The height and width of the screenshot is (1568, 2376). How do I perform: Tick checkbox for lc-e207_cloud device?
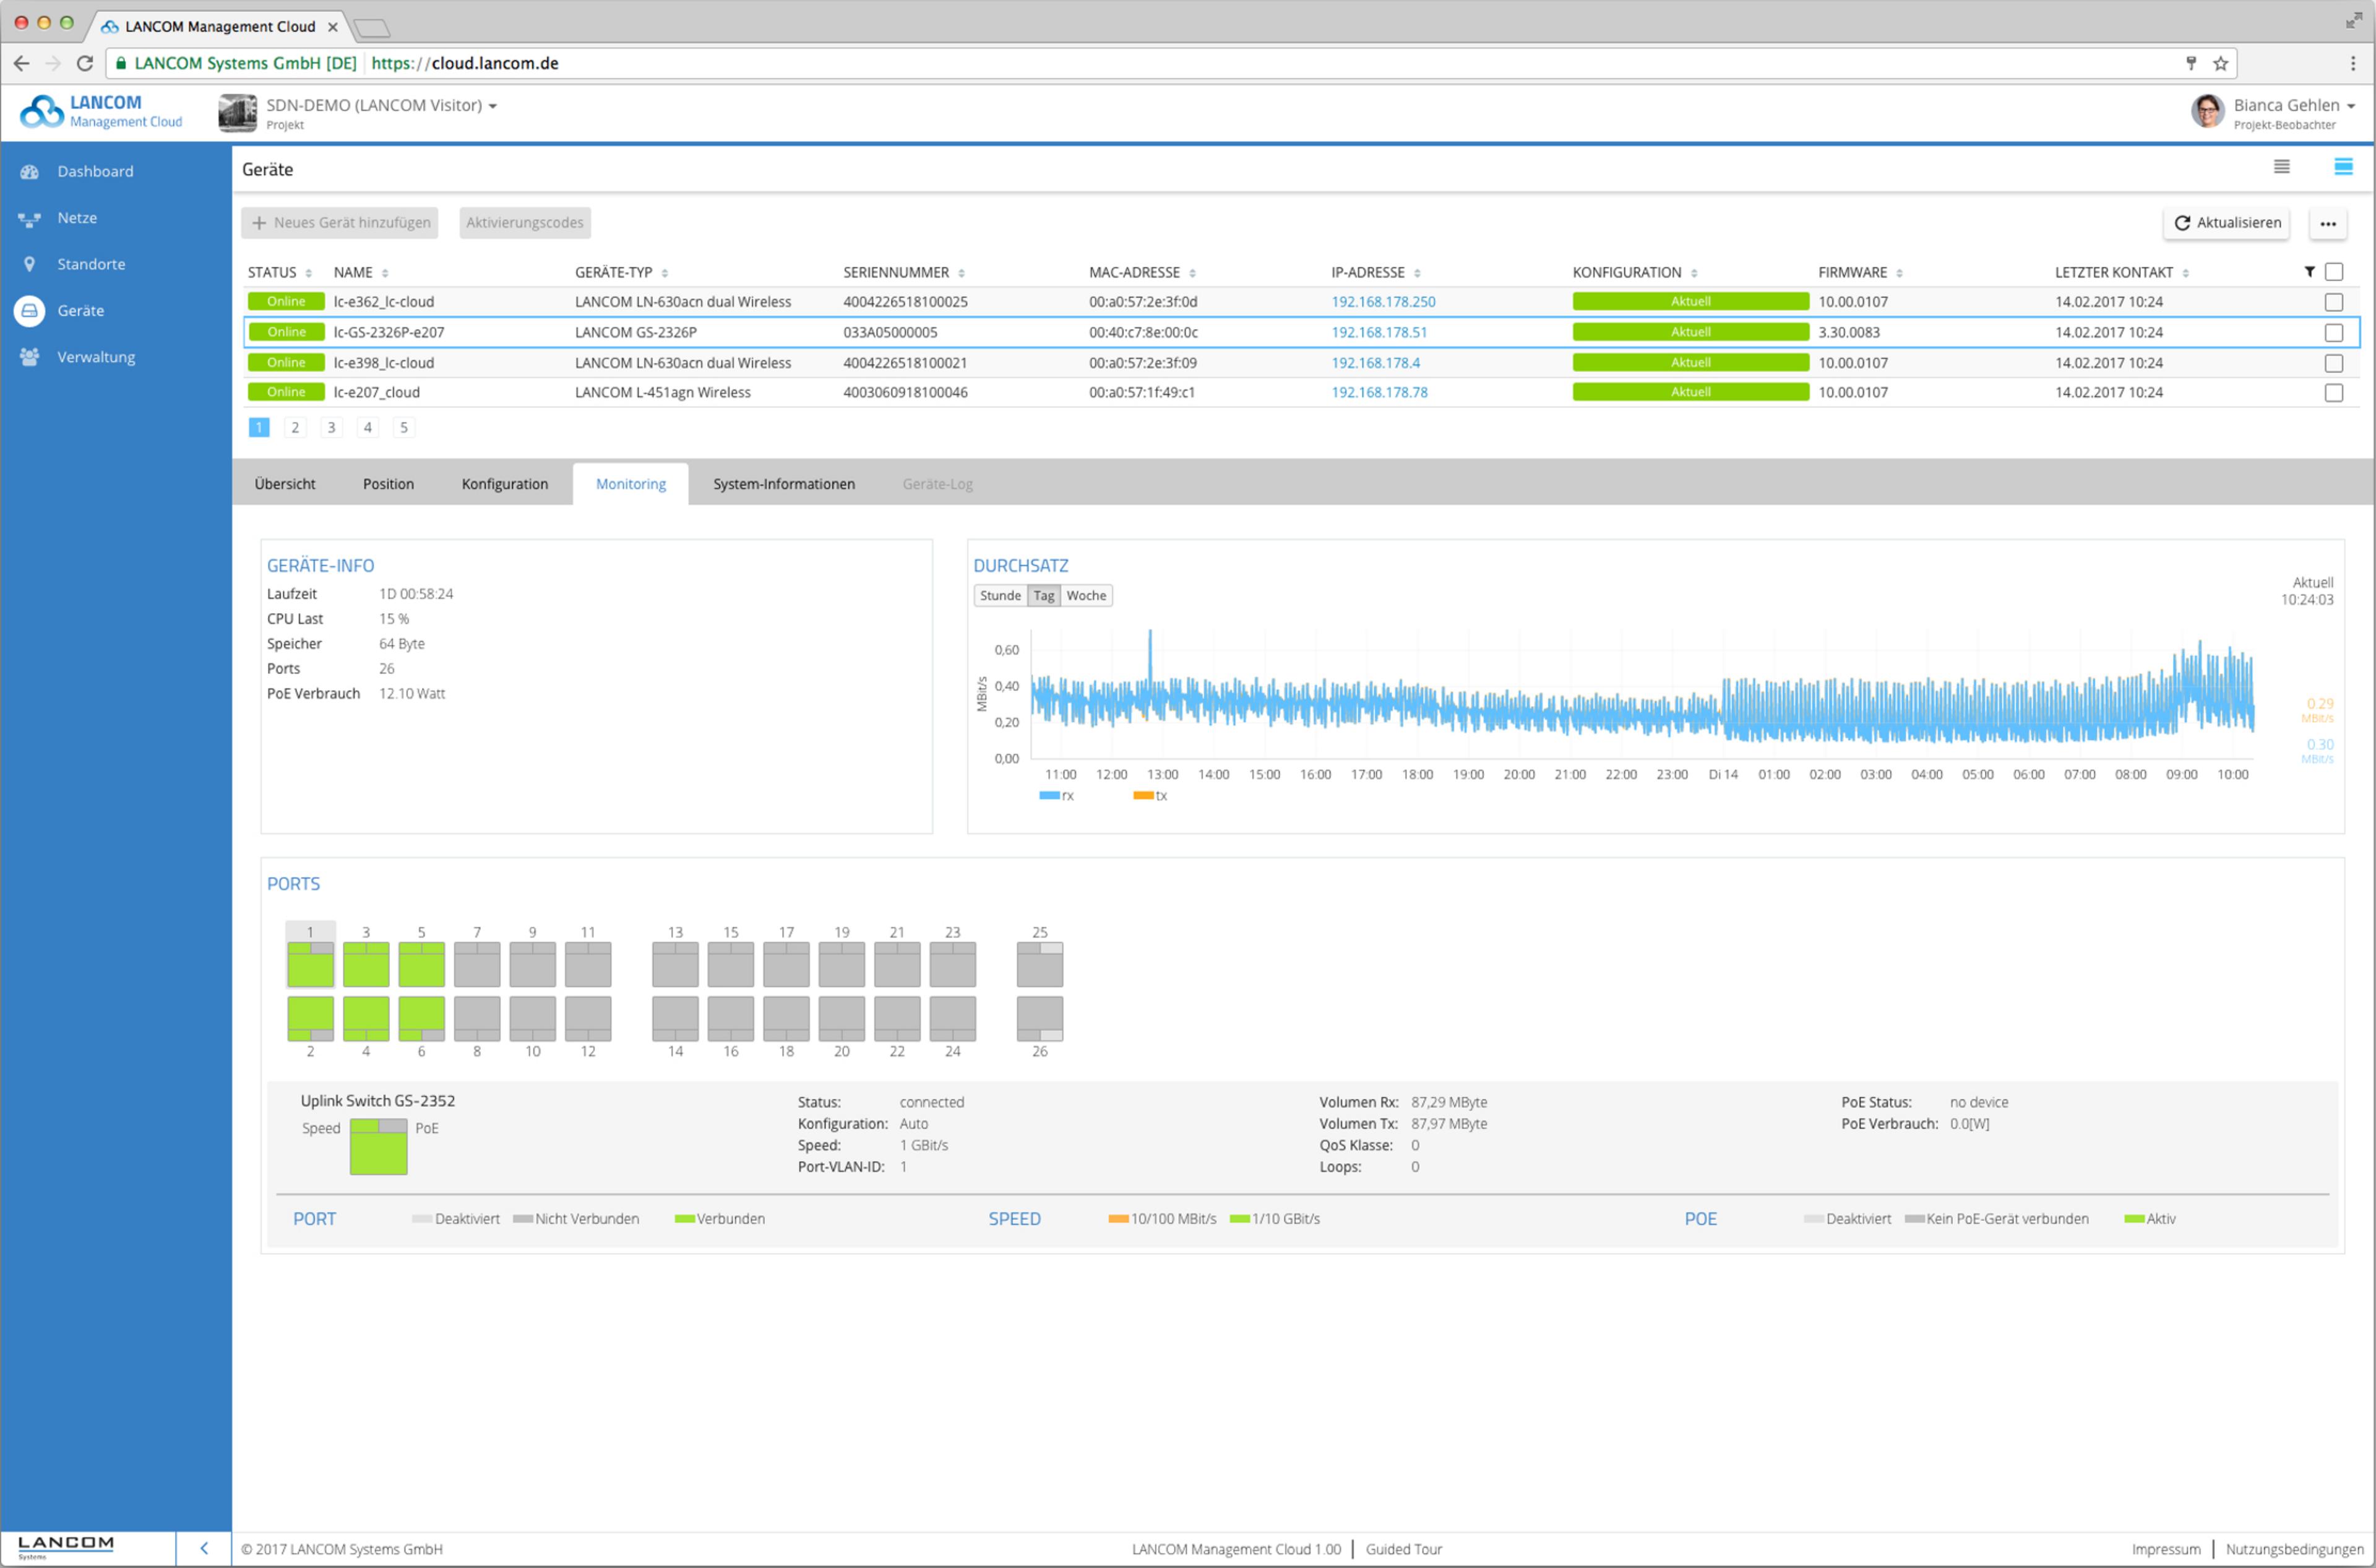tap(2333, 393)
